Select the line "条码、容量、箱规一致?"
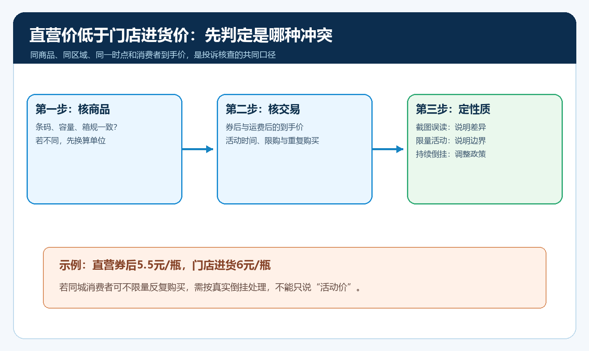This screenshot has height=351, width=589. 76,127
